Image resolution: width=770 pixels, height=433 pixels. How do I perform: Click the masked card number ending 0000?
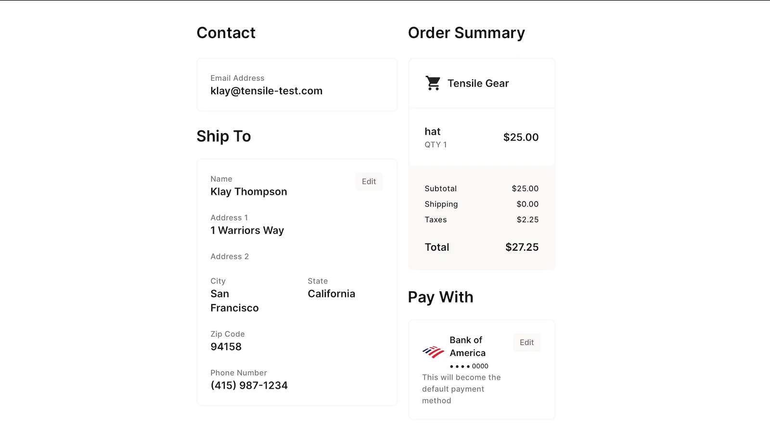coord(469,366)
